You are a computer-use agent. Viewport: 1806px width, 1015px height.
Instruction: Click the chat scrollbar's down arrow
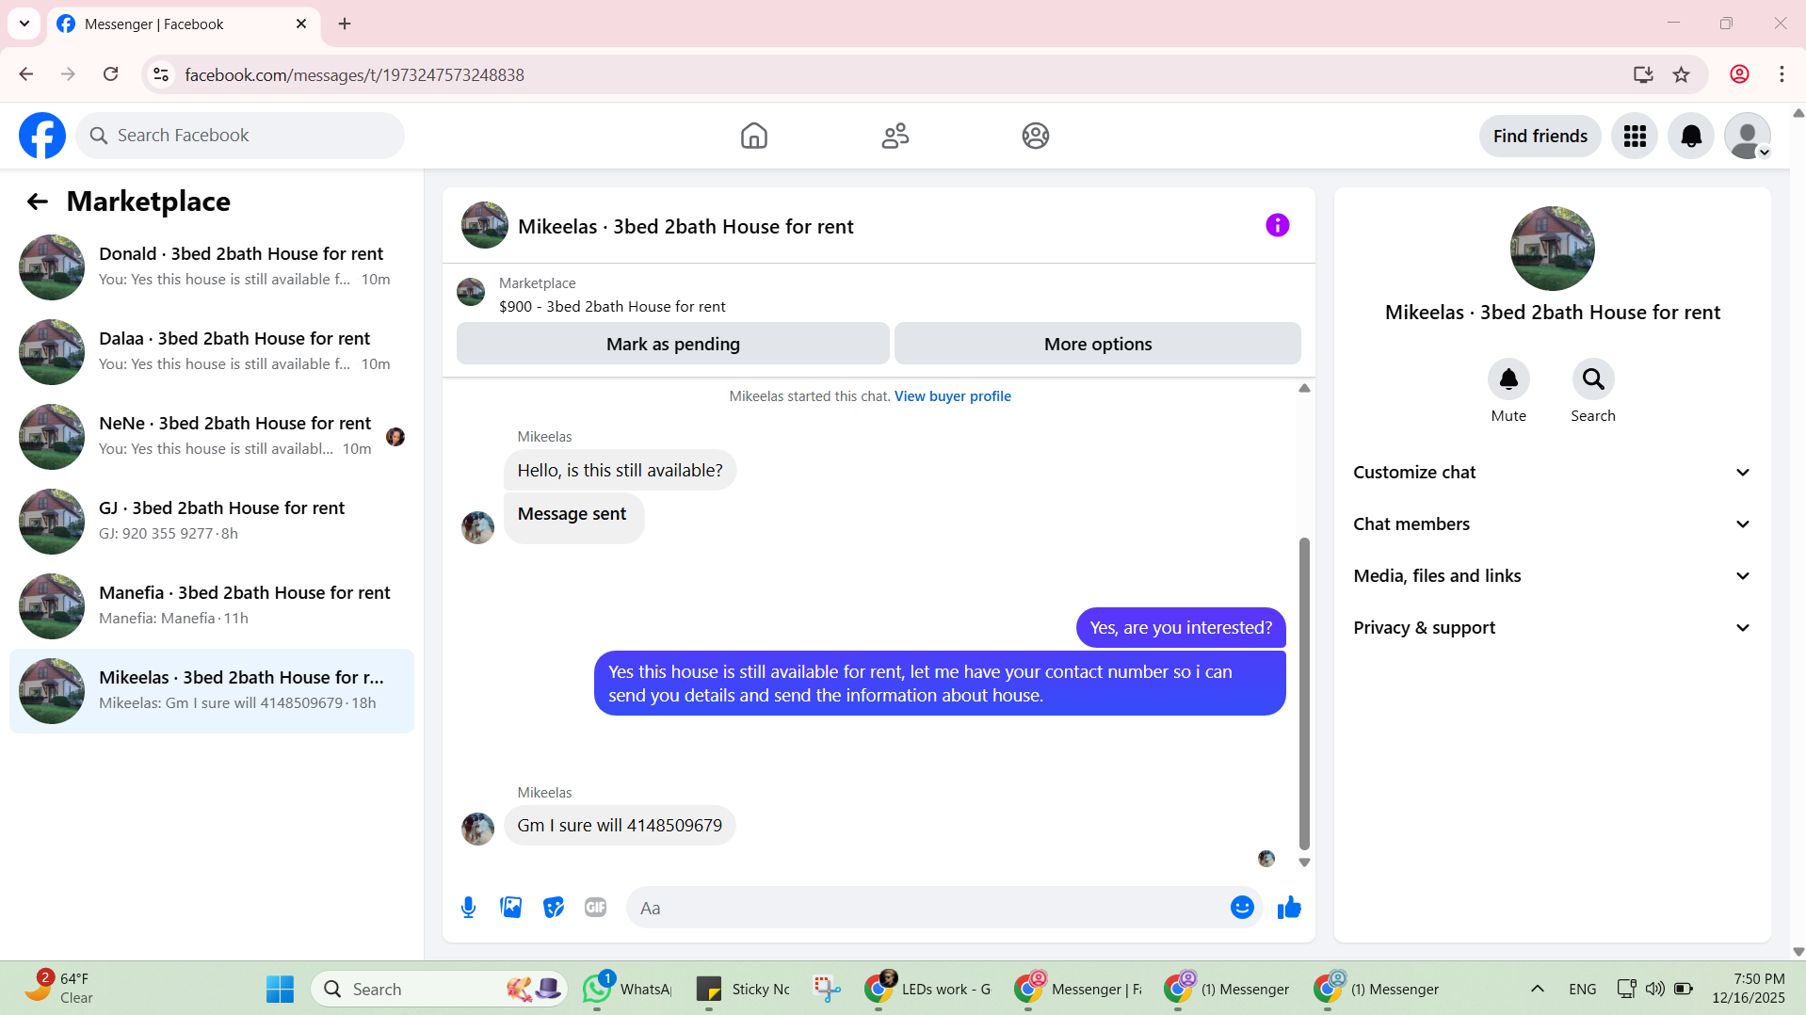point(1304,862)
